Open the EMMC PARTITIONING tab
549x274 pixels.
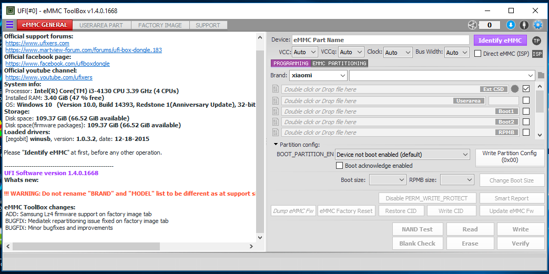339,63
